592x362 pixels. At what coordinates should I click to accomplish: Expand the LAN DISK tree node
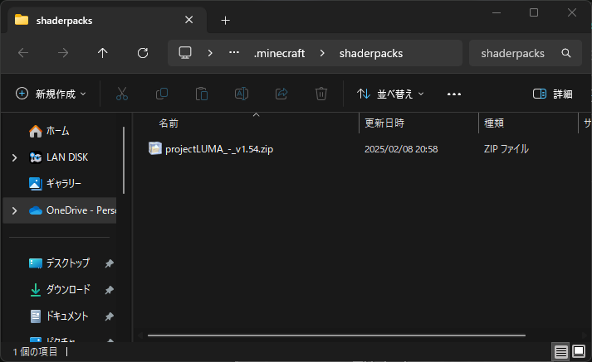click(13, 157)
